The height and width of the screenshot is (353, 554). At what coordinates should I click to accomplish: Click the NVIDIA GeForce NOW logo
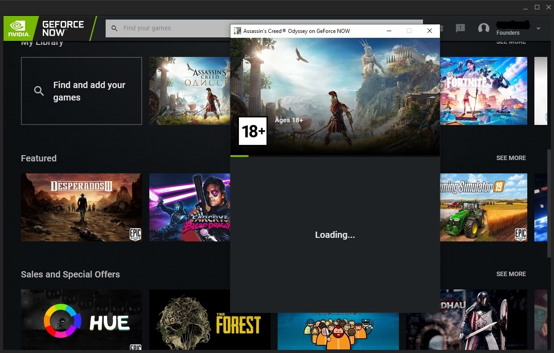[49, 28]
